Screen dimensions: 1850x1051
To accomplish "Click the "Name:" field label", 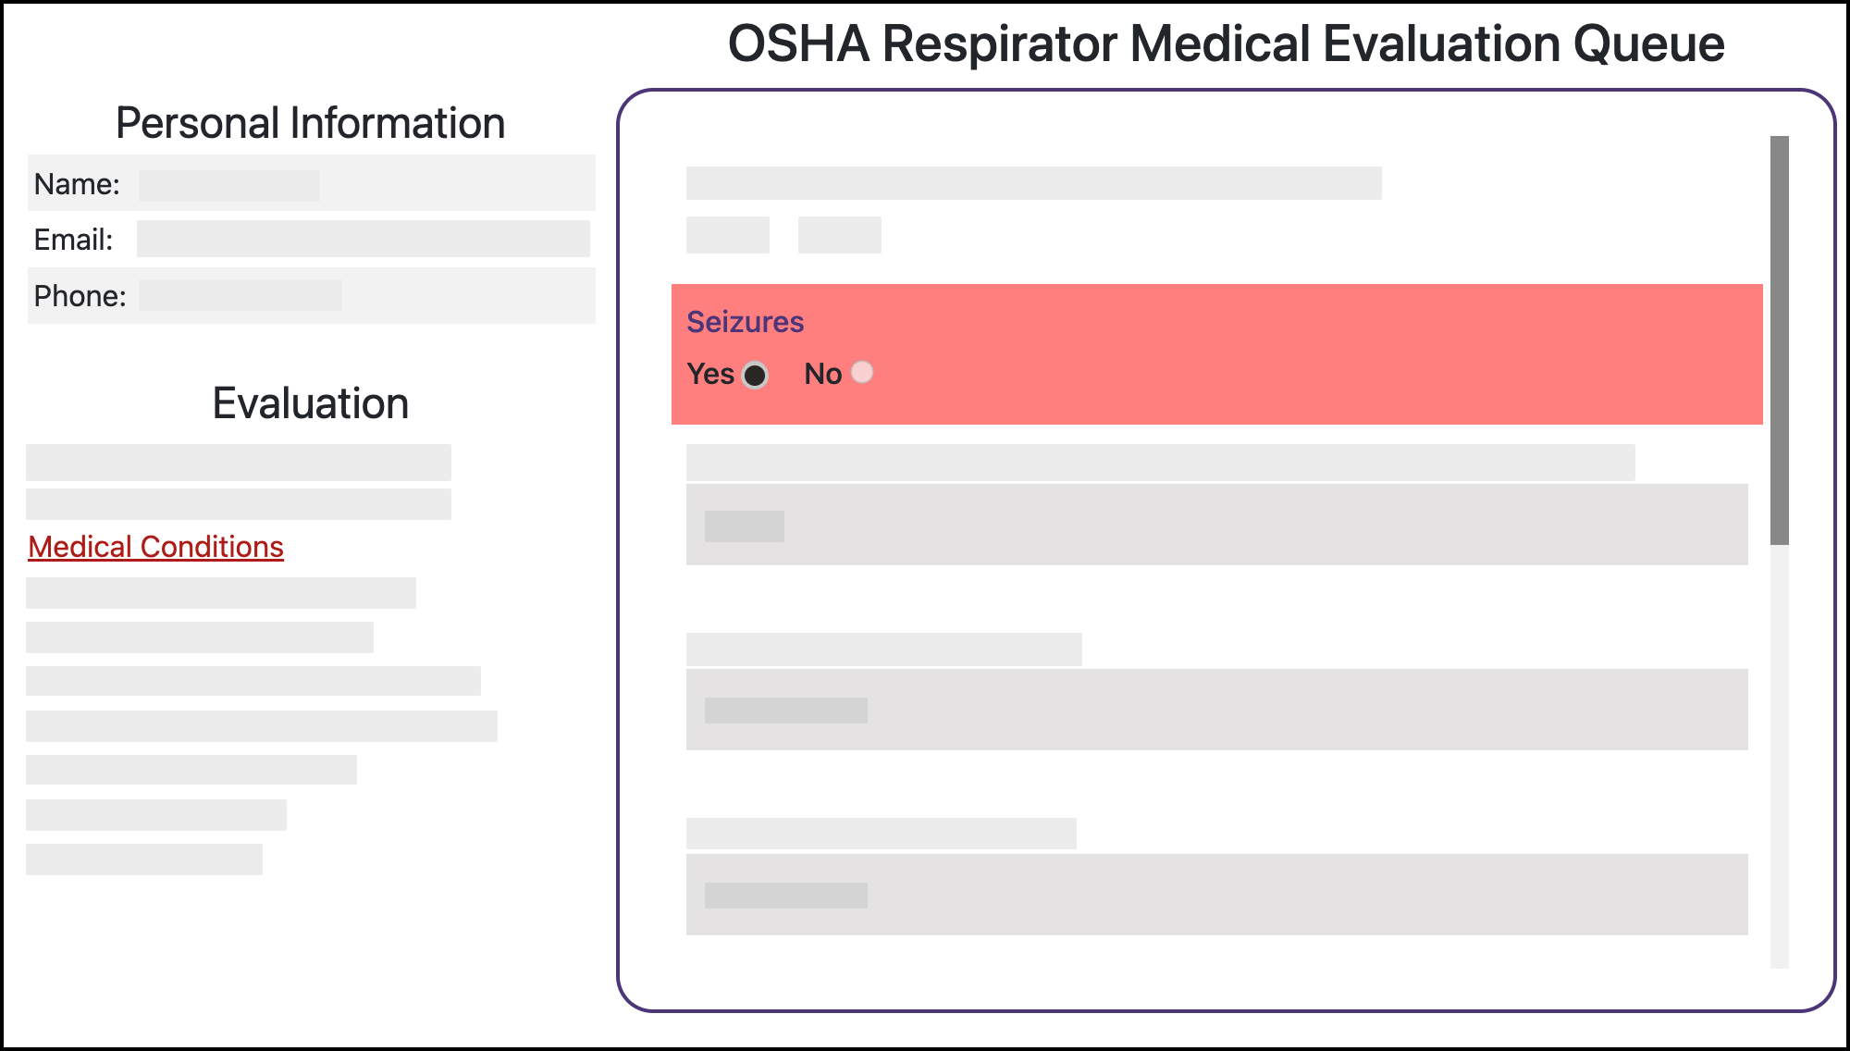I will [77, 184].
